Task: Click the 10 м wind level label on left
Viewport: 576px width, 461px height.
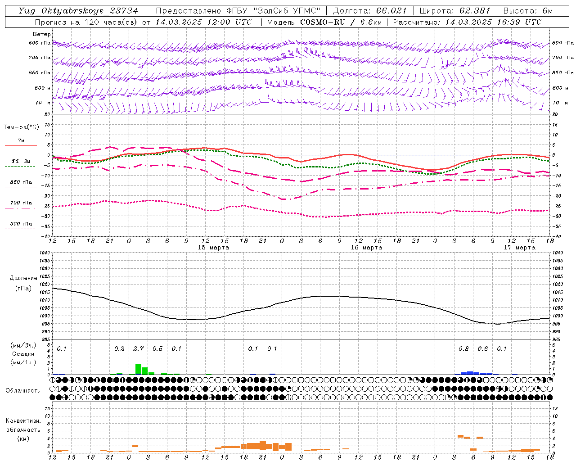Action: [43, 103]
